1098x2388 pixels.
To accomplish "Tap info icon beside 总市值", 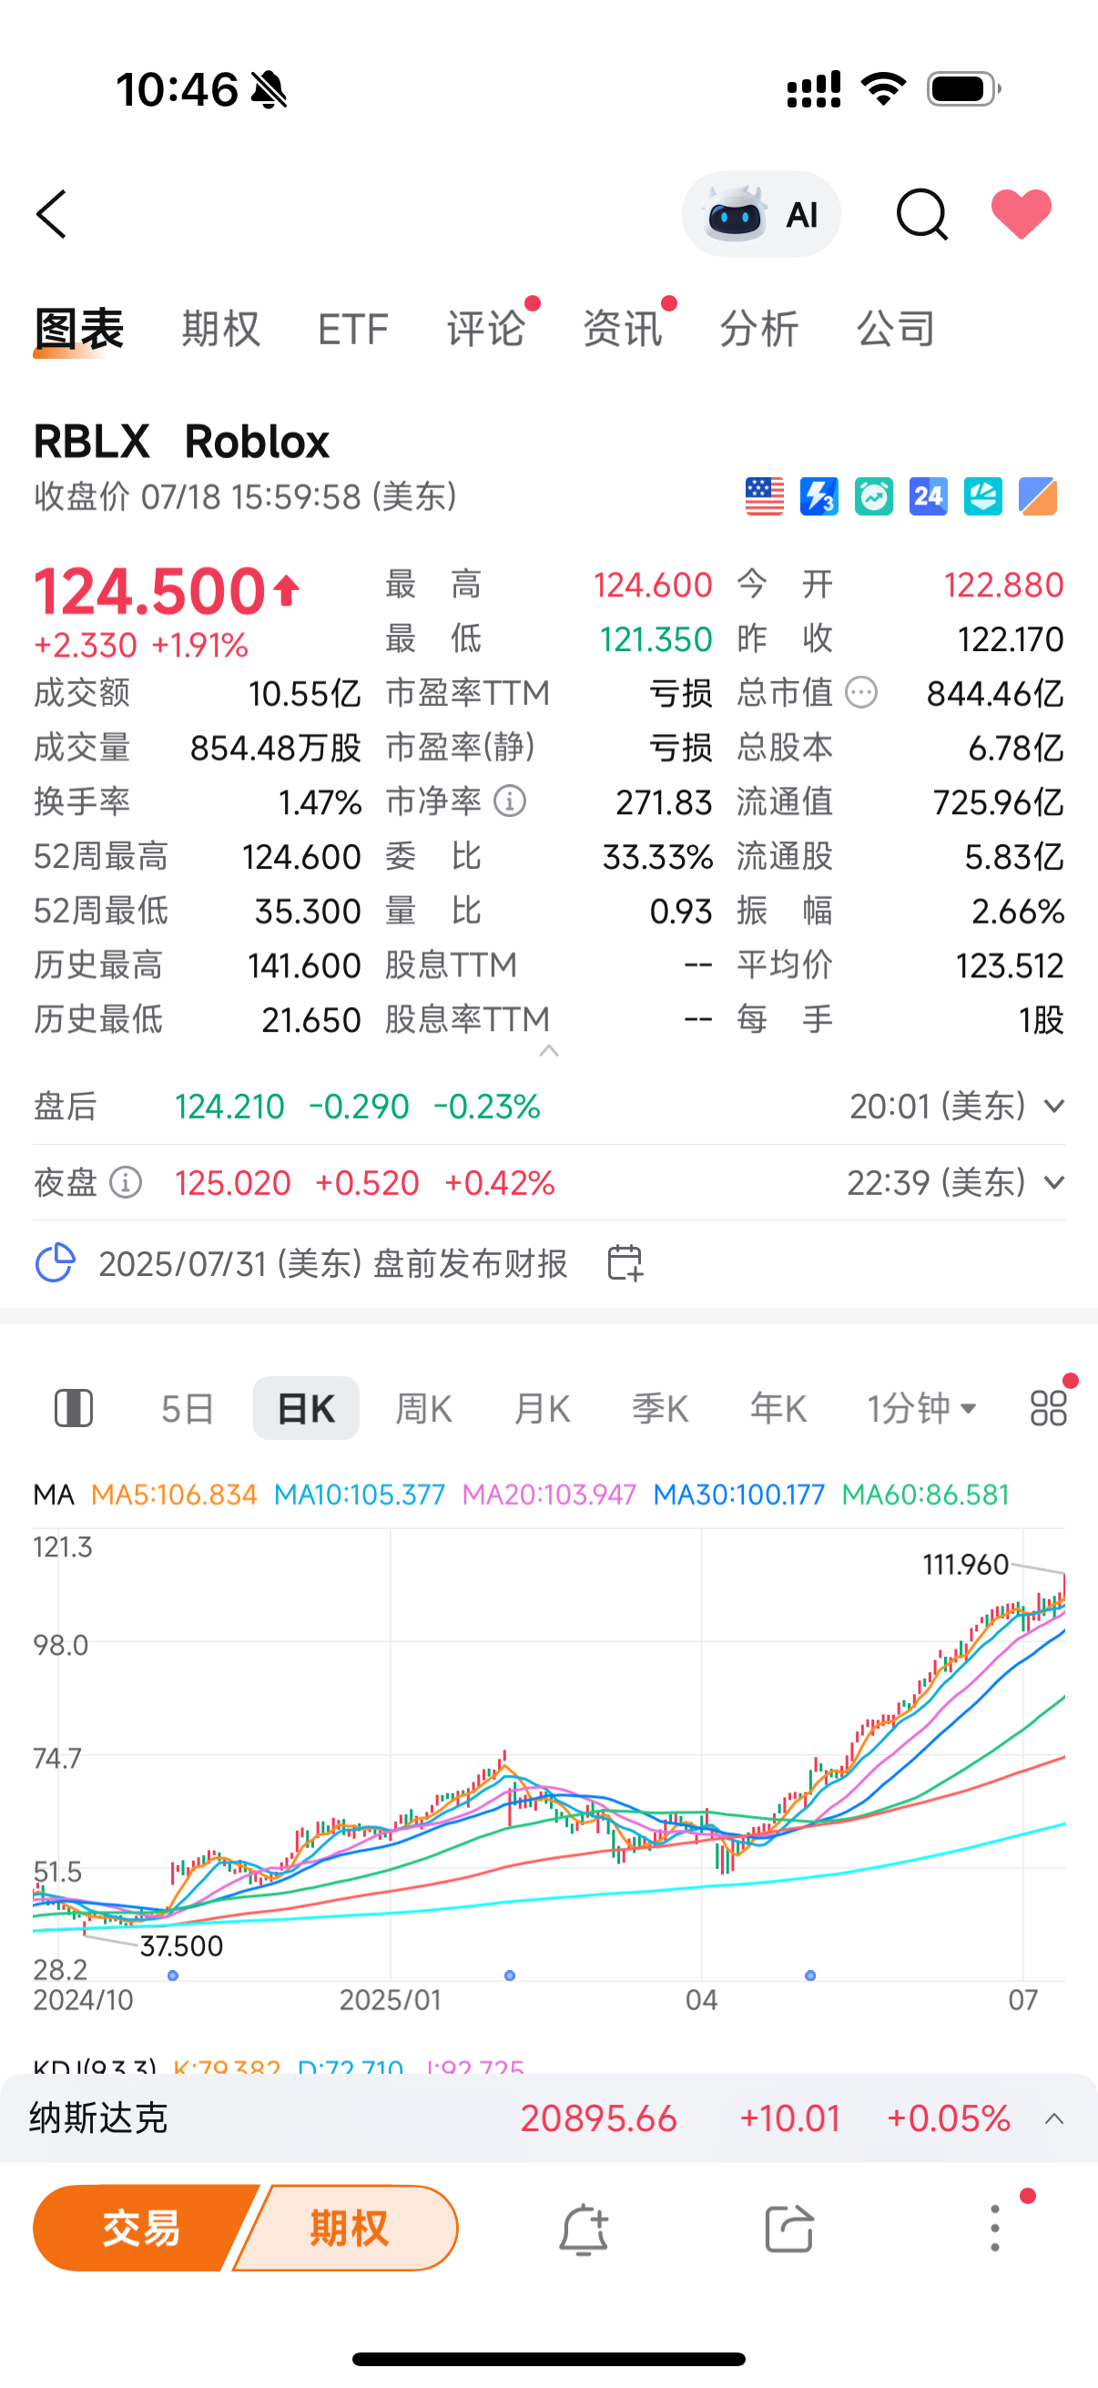I will pyautogui.click(x=860, y=692).
